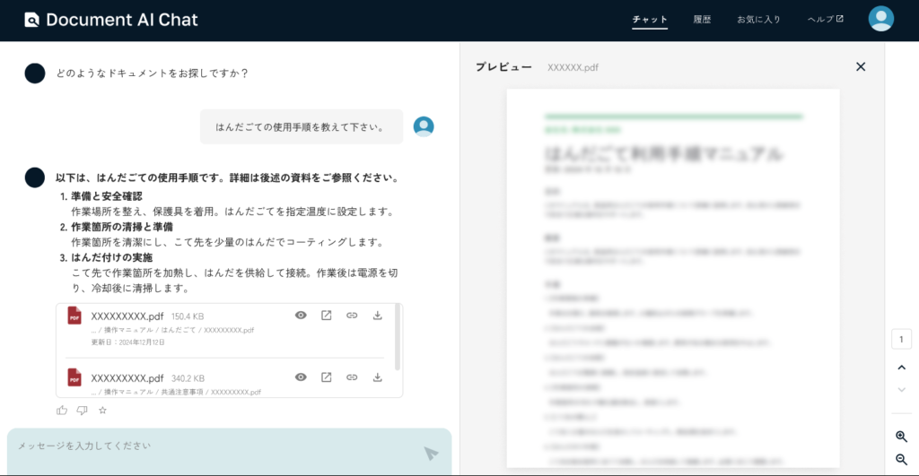Download the 150.4 KB PDF
919x476 pixels.
(x=378, y=315)
